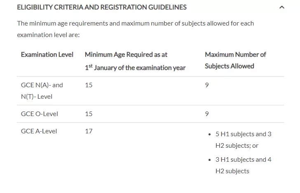Click minimum age 17 in the A-Level row
Image resolution: width=300 pixels, height=193 pixels.
click(89, 131)
